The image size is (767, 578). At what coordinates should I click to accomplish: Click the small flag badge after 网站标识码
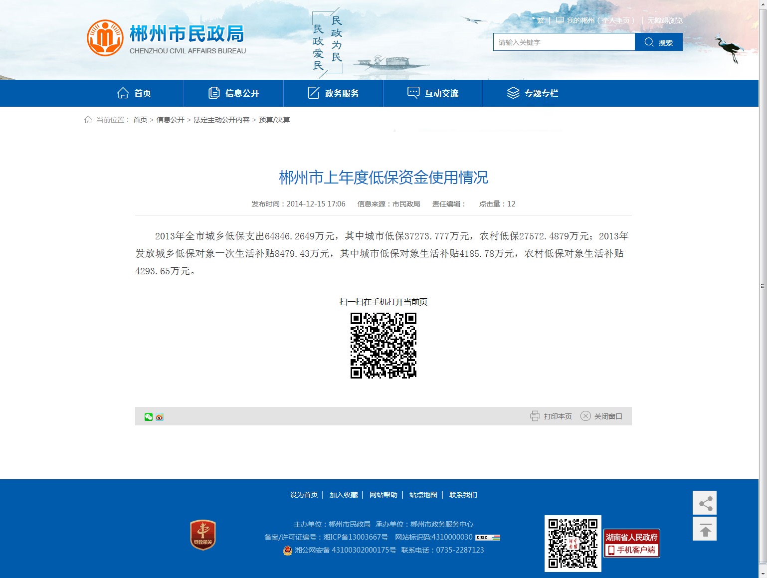(488, 537)
